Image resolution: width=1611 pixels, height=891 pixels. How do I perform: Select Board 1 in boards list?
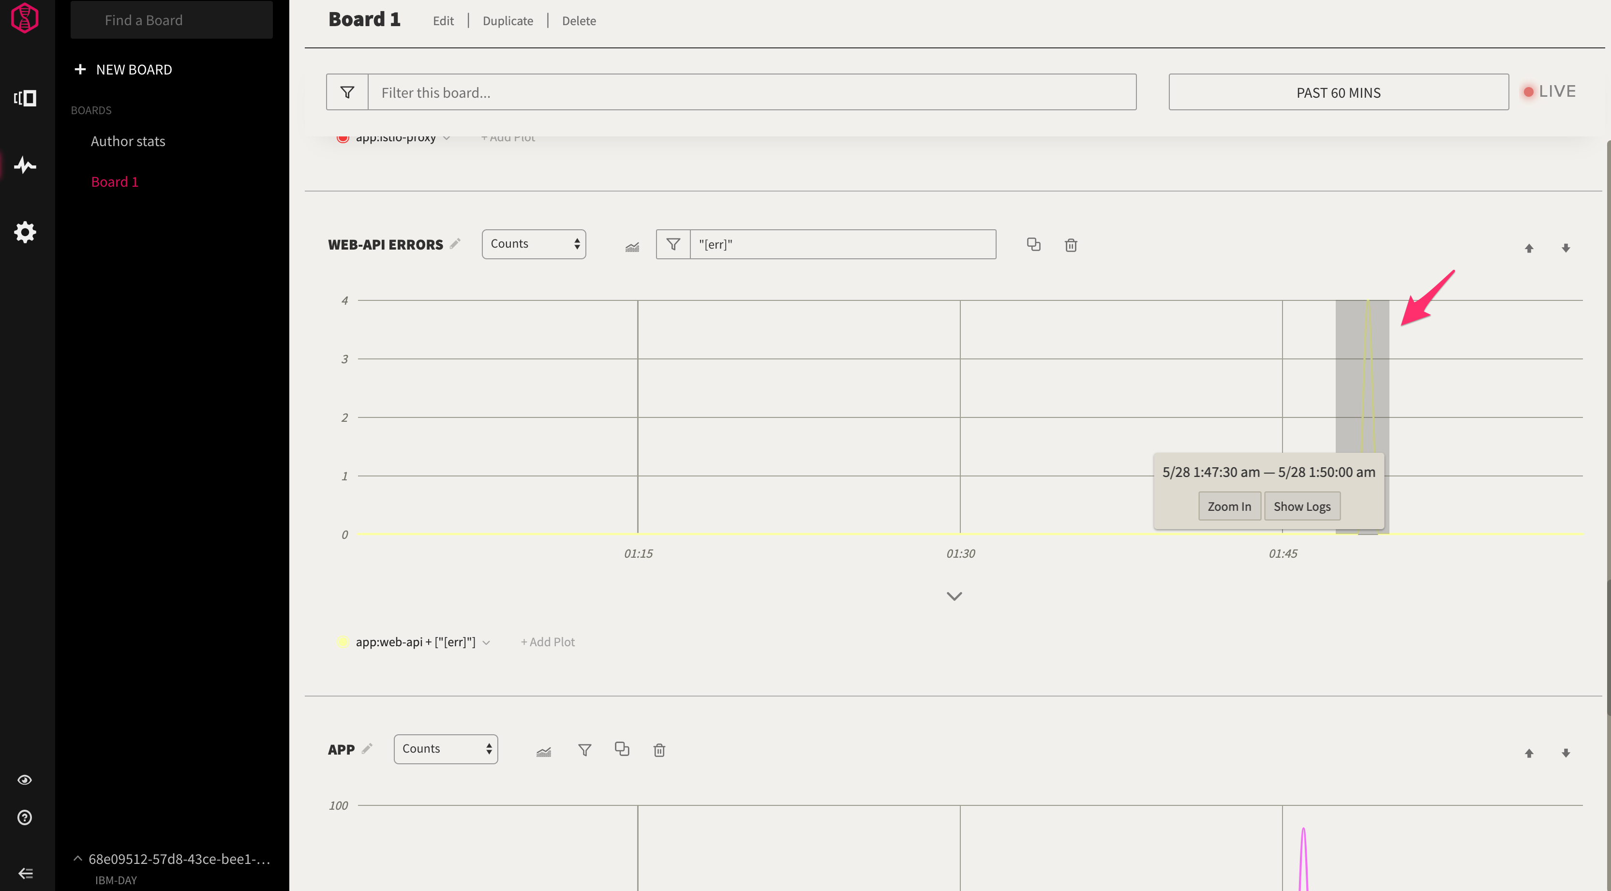click(x=115, y=182)
